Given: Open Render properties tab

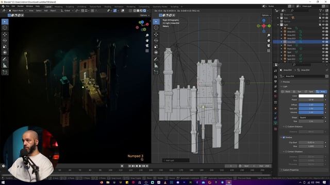Looking at the screenshot, I should pyautogui.click(x=275, y=77).
